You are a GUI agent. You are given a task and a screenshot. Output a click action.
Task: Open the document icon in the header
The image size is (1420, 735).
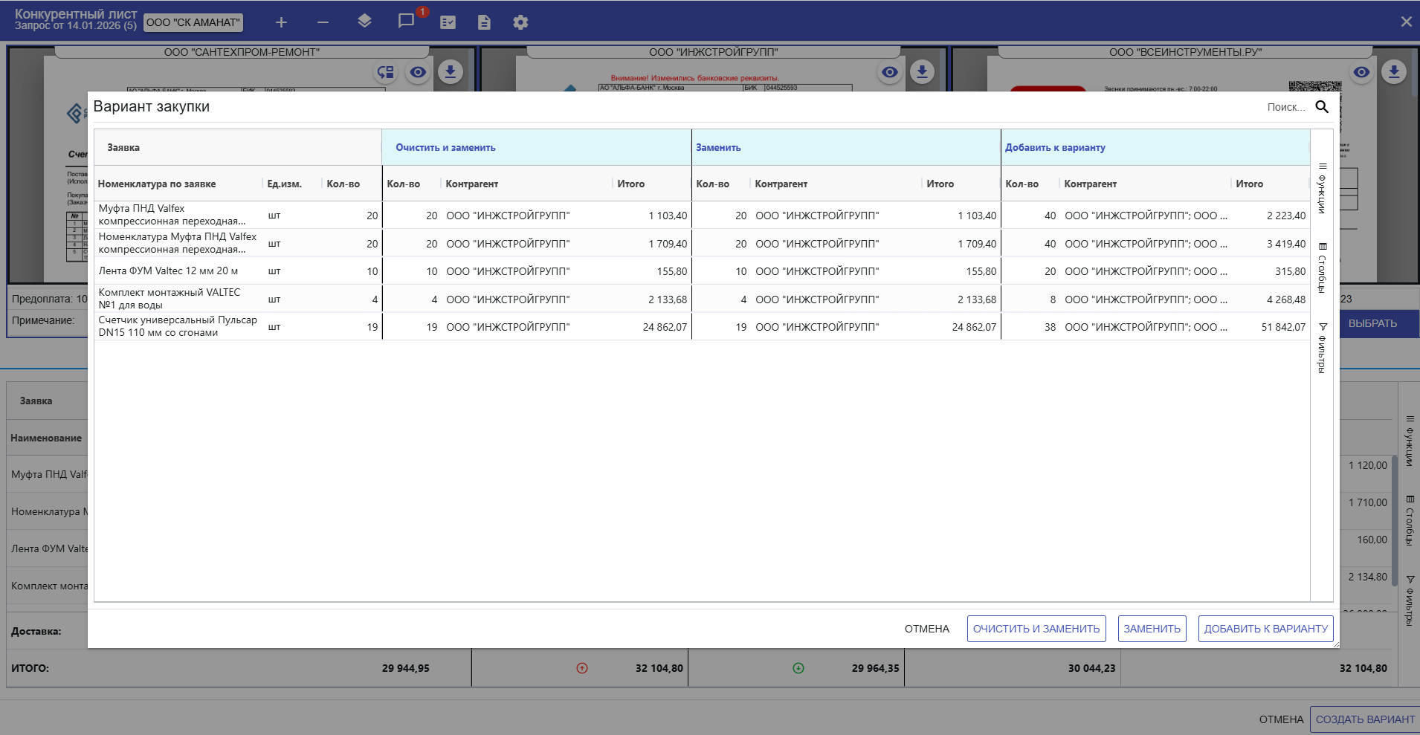click(x=484, y=22)
